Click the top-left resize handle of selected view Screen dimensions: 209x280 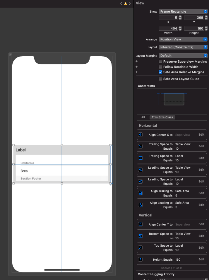[x=13, y=145]
